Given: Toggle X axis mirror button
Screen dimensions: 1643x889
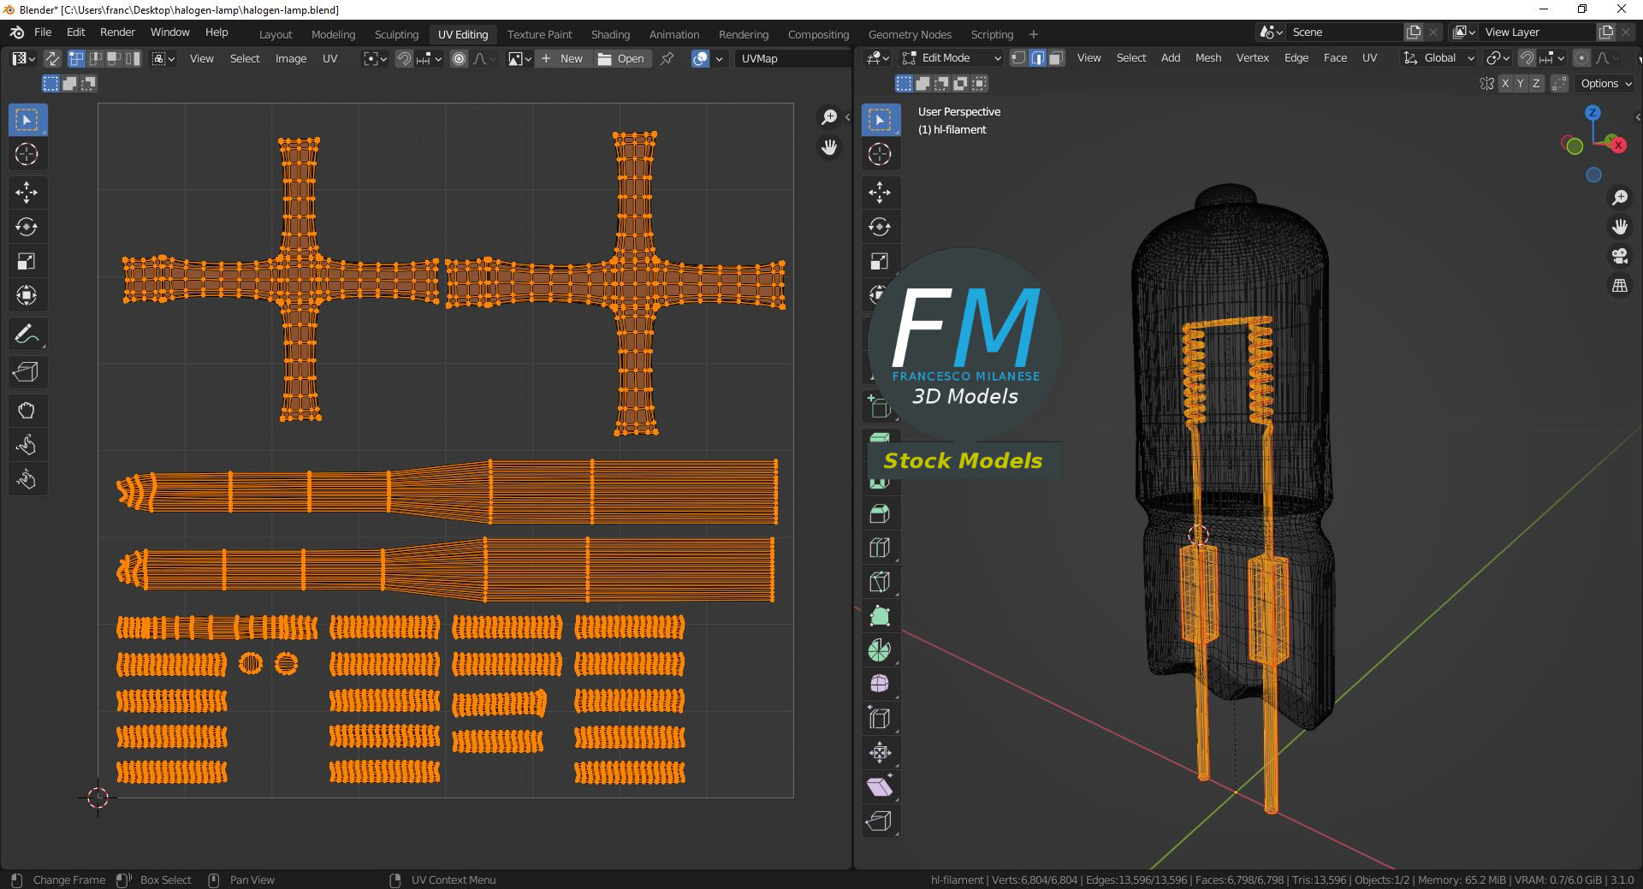Looking at the screenshot, I should [1505, 83].
